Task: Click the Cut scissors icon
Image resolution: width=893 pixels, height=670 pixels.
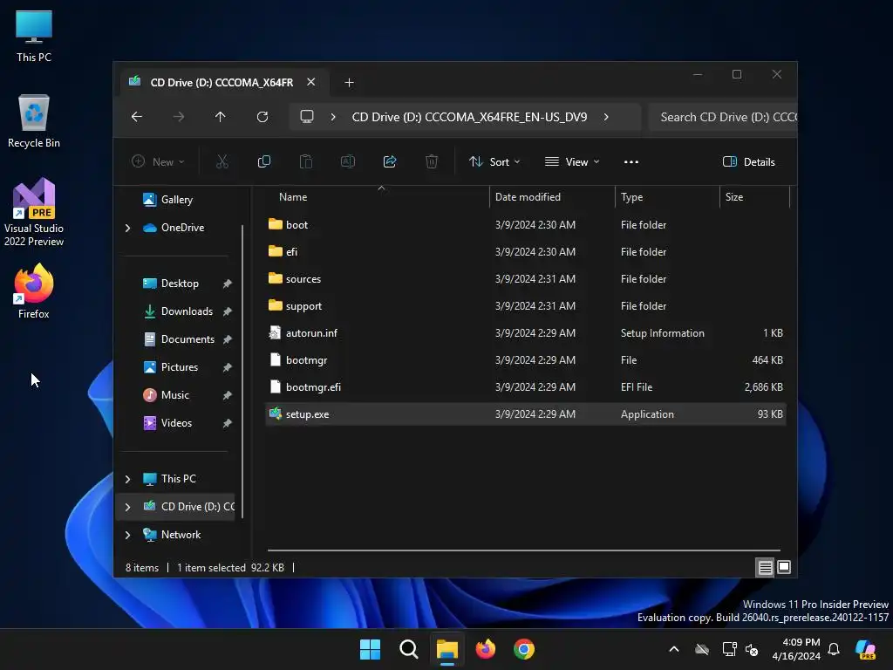Action: point(222,161)
